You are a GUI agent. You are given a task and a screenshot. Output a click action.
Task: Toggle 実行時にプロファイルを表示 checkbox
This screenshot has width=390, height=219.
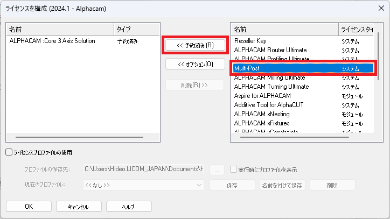pos(233,169)
